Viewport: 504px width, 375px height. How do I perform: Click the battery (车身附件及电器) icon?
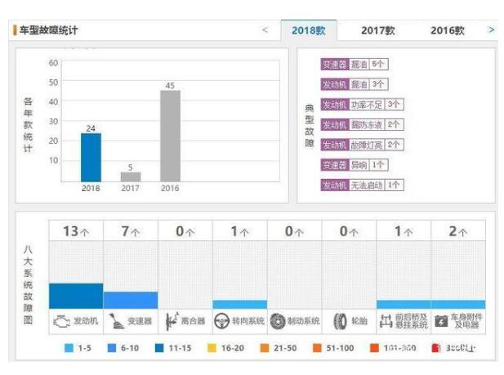tap(441, 321)
